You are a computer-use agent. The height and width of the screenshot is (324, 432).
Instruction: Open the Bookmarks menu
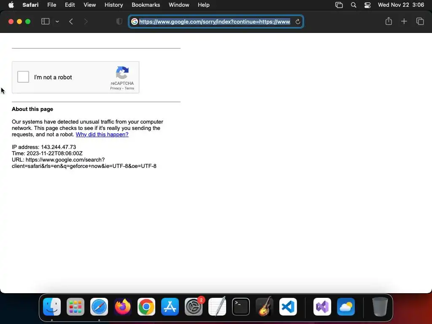146,5
